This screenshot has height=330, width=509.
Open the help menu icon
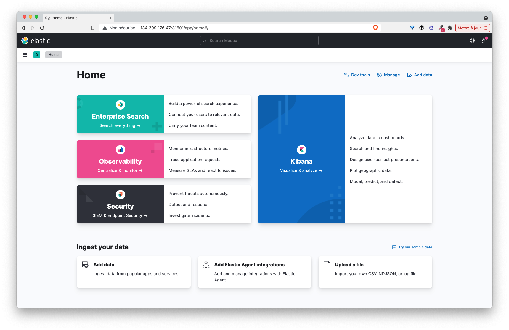coord(472,41)
